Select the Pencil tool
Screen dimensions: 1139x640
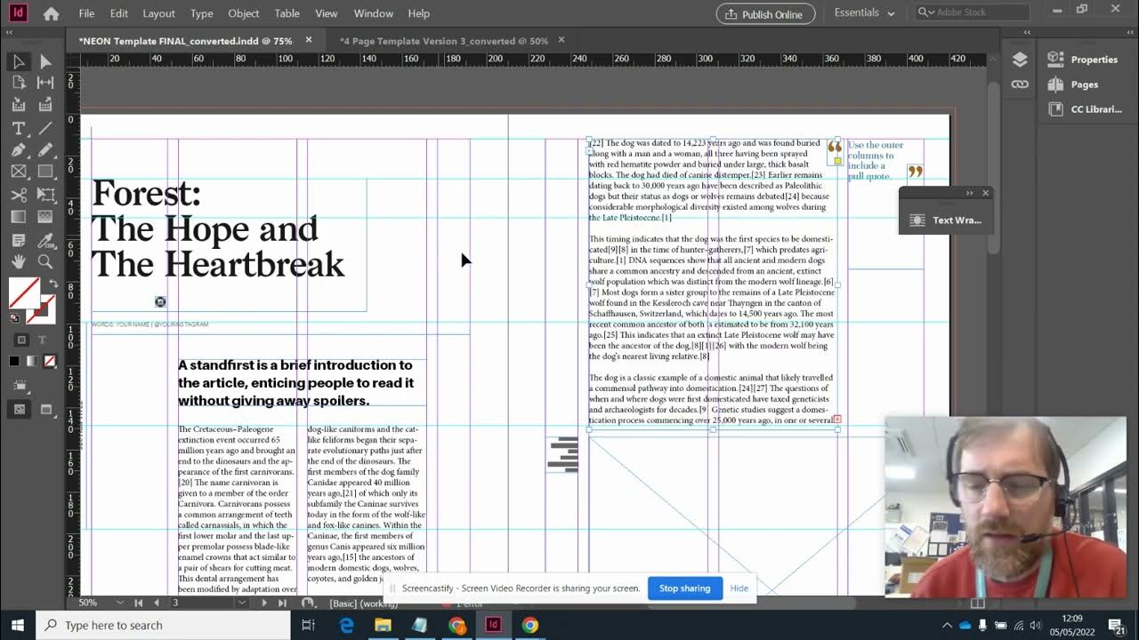(45, 149)
